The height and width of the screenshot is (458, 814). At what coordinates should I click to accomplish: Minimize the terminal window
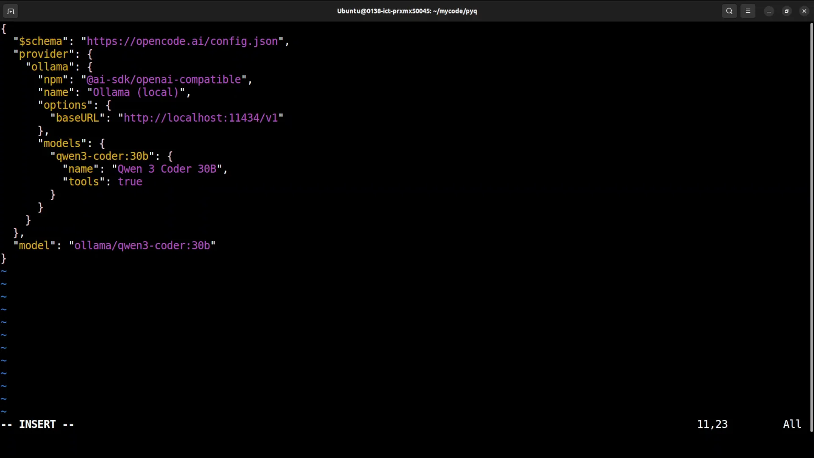(769, 11)
